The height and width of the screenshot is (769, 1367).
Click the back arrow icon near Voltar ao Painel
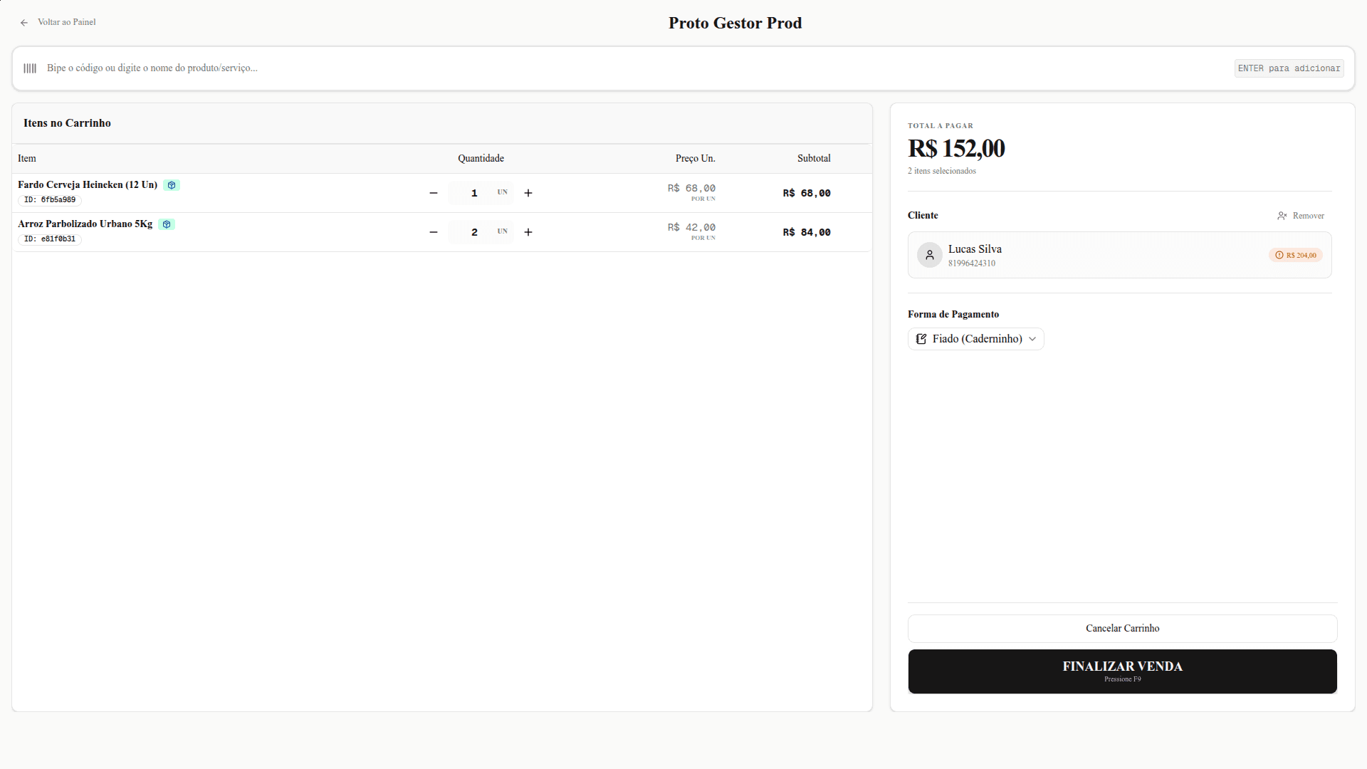[24, 23]
